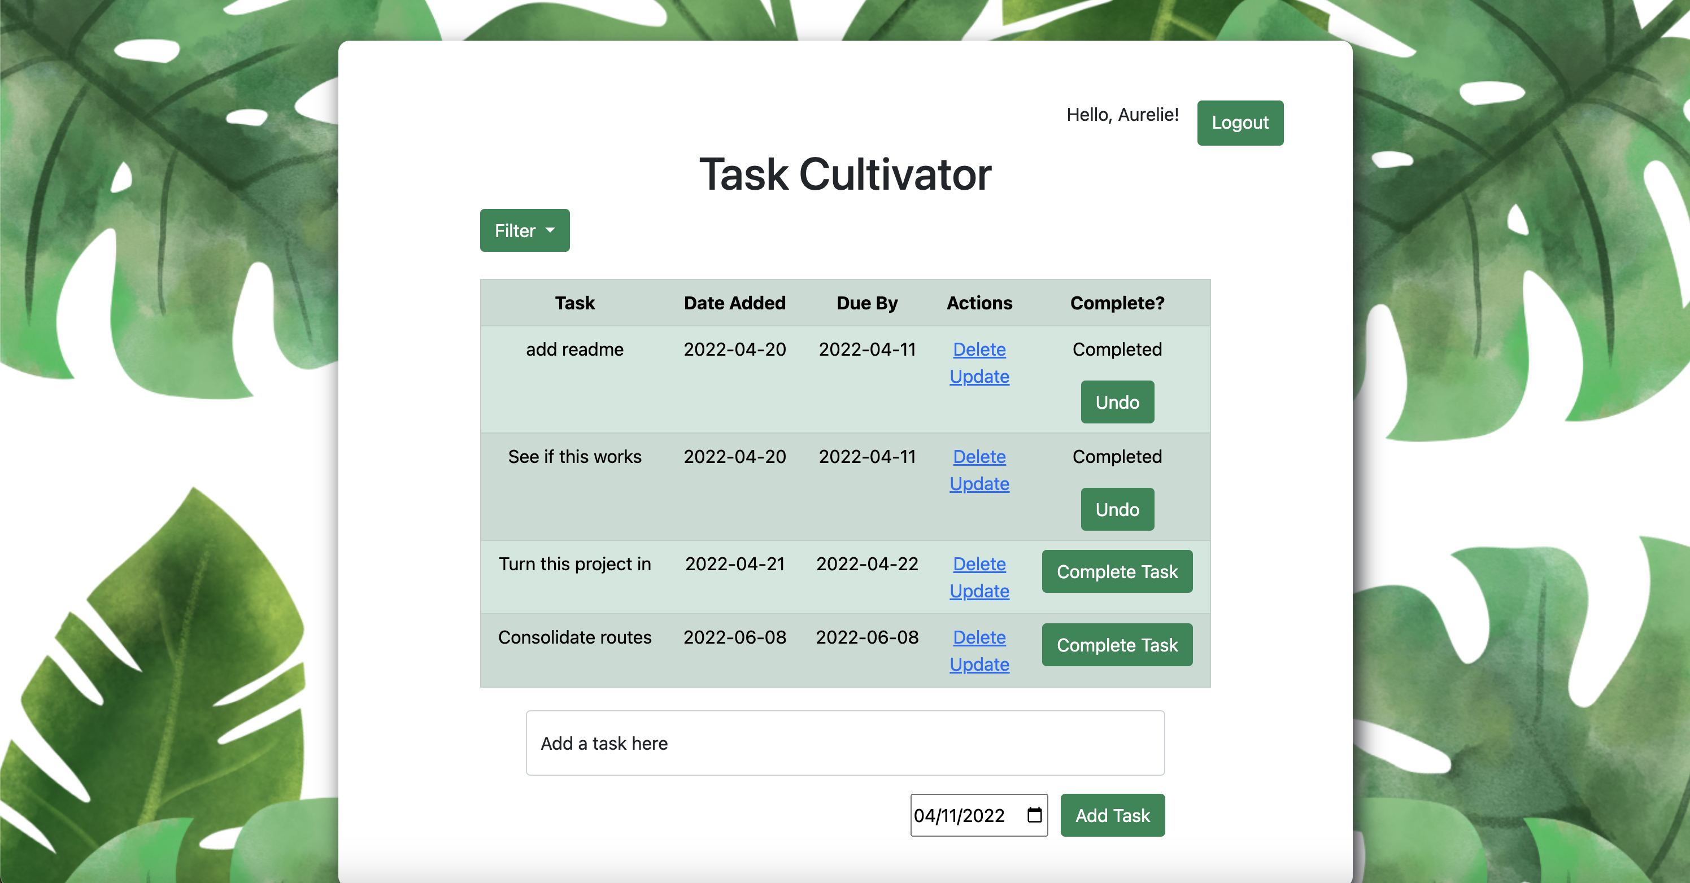Undo completion of 'See if this works'
The width and height of the screenshot is (1690, 883).
(x=1117, y=509)
